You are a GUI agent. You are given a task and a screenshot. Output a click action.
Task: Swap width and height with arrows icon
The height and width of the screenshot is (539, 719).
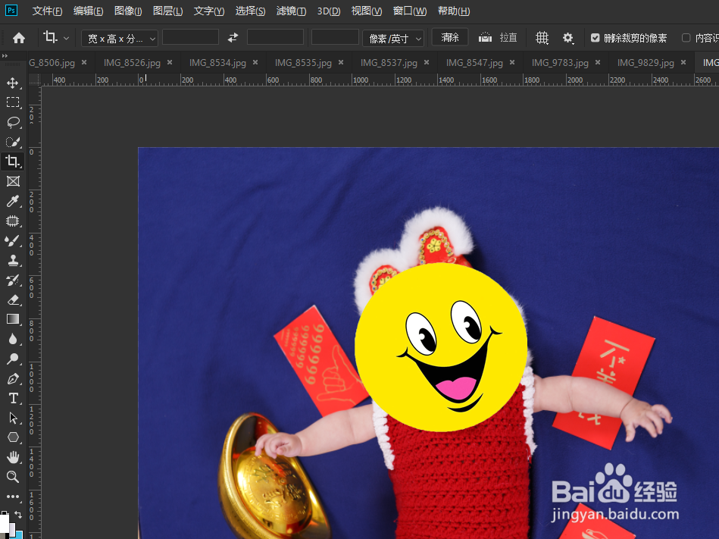[x=233, y=38]
